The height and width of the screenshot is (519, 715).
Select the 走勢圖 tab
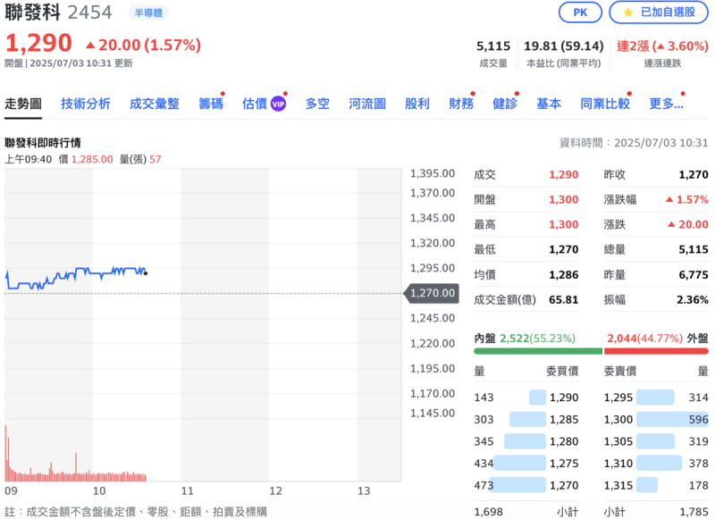click(x=23, y=104)
